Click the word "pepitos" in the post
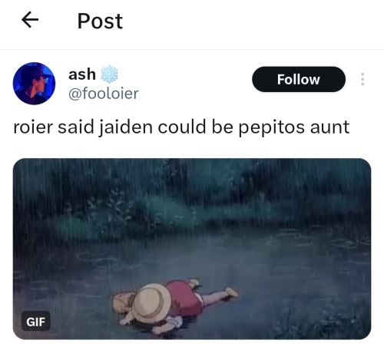The width and height of the screenshot is (384, 350). 271,127
